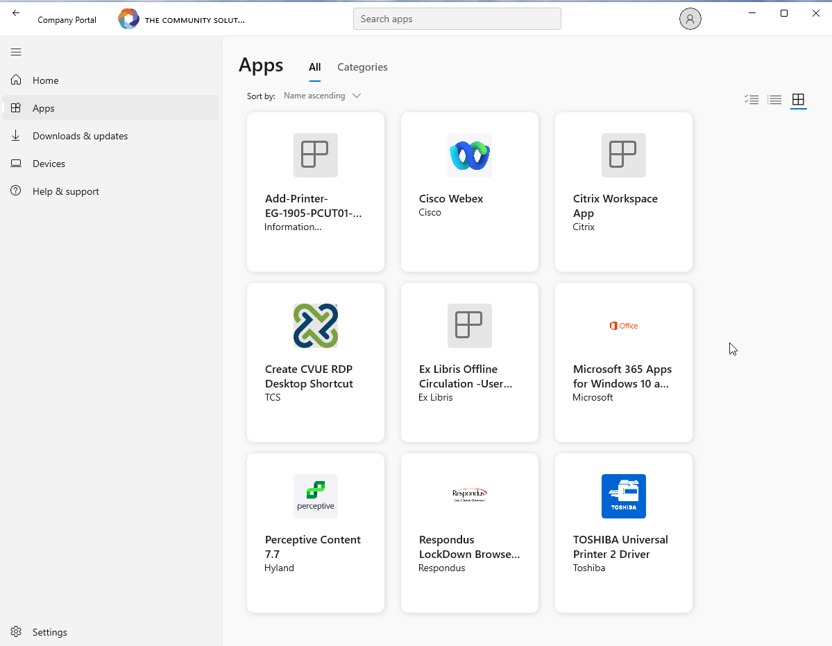This screenshot has width=832, height=646.
Task: Click the Citrix Workspace placeholder icon
Action: point(623,155)
